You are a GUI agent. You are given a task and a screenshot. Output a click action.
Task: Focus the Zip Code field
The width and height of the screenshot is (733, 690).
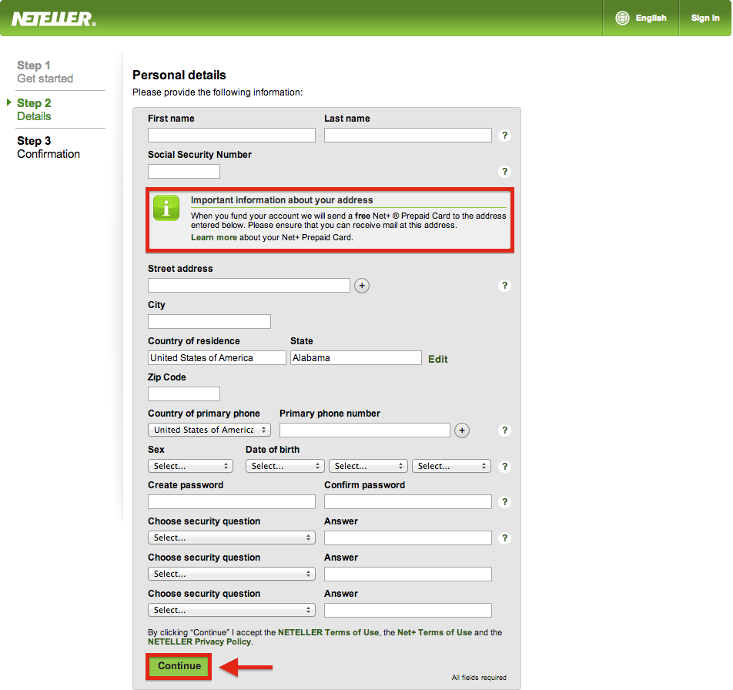click(x=184, y=394)
